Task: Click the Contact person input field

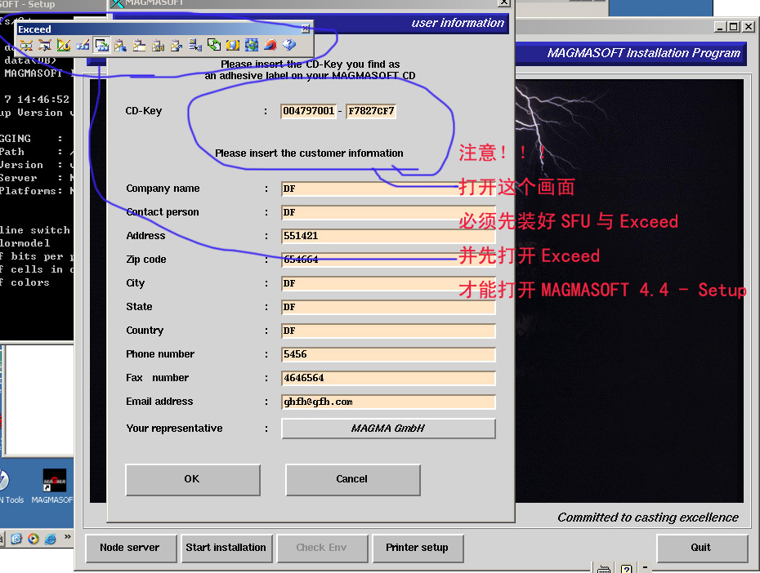Action: click(x=388, y=212)
